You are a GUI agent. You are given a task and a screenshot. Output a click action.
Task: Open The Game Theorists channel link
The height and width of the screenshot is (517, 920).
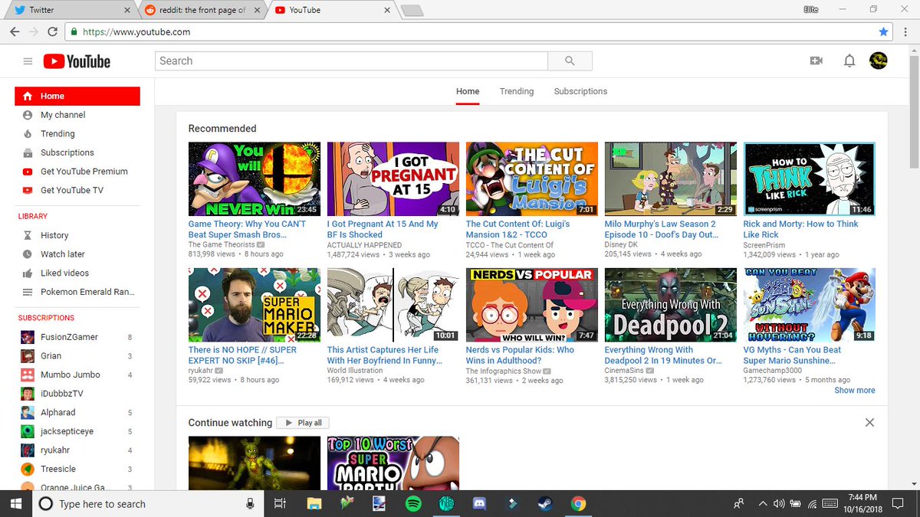[x=221, y=245]
